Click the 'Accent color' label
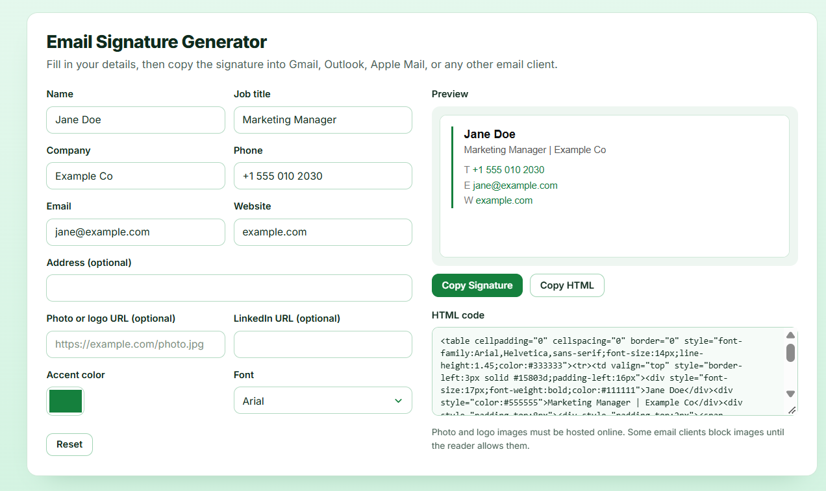This screenshot has height=491, width=826. pyautogui.click(x=76, y=375)
